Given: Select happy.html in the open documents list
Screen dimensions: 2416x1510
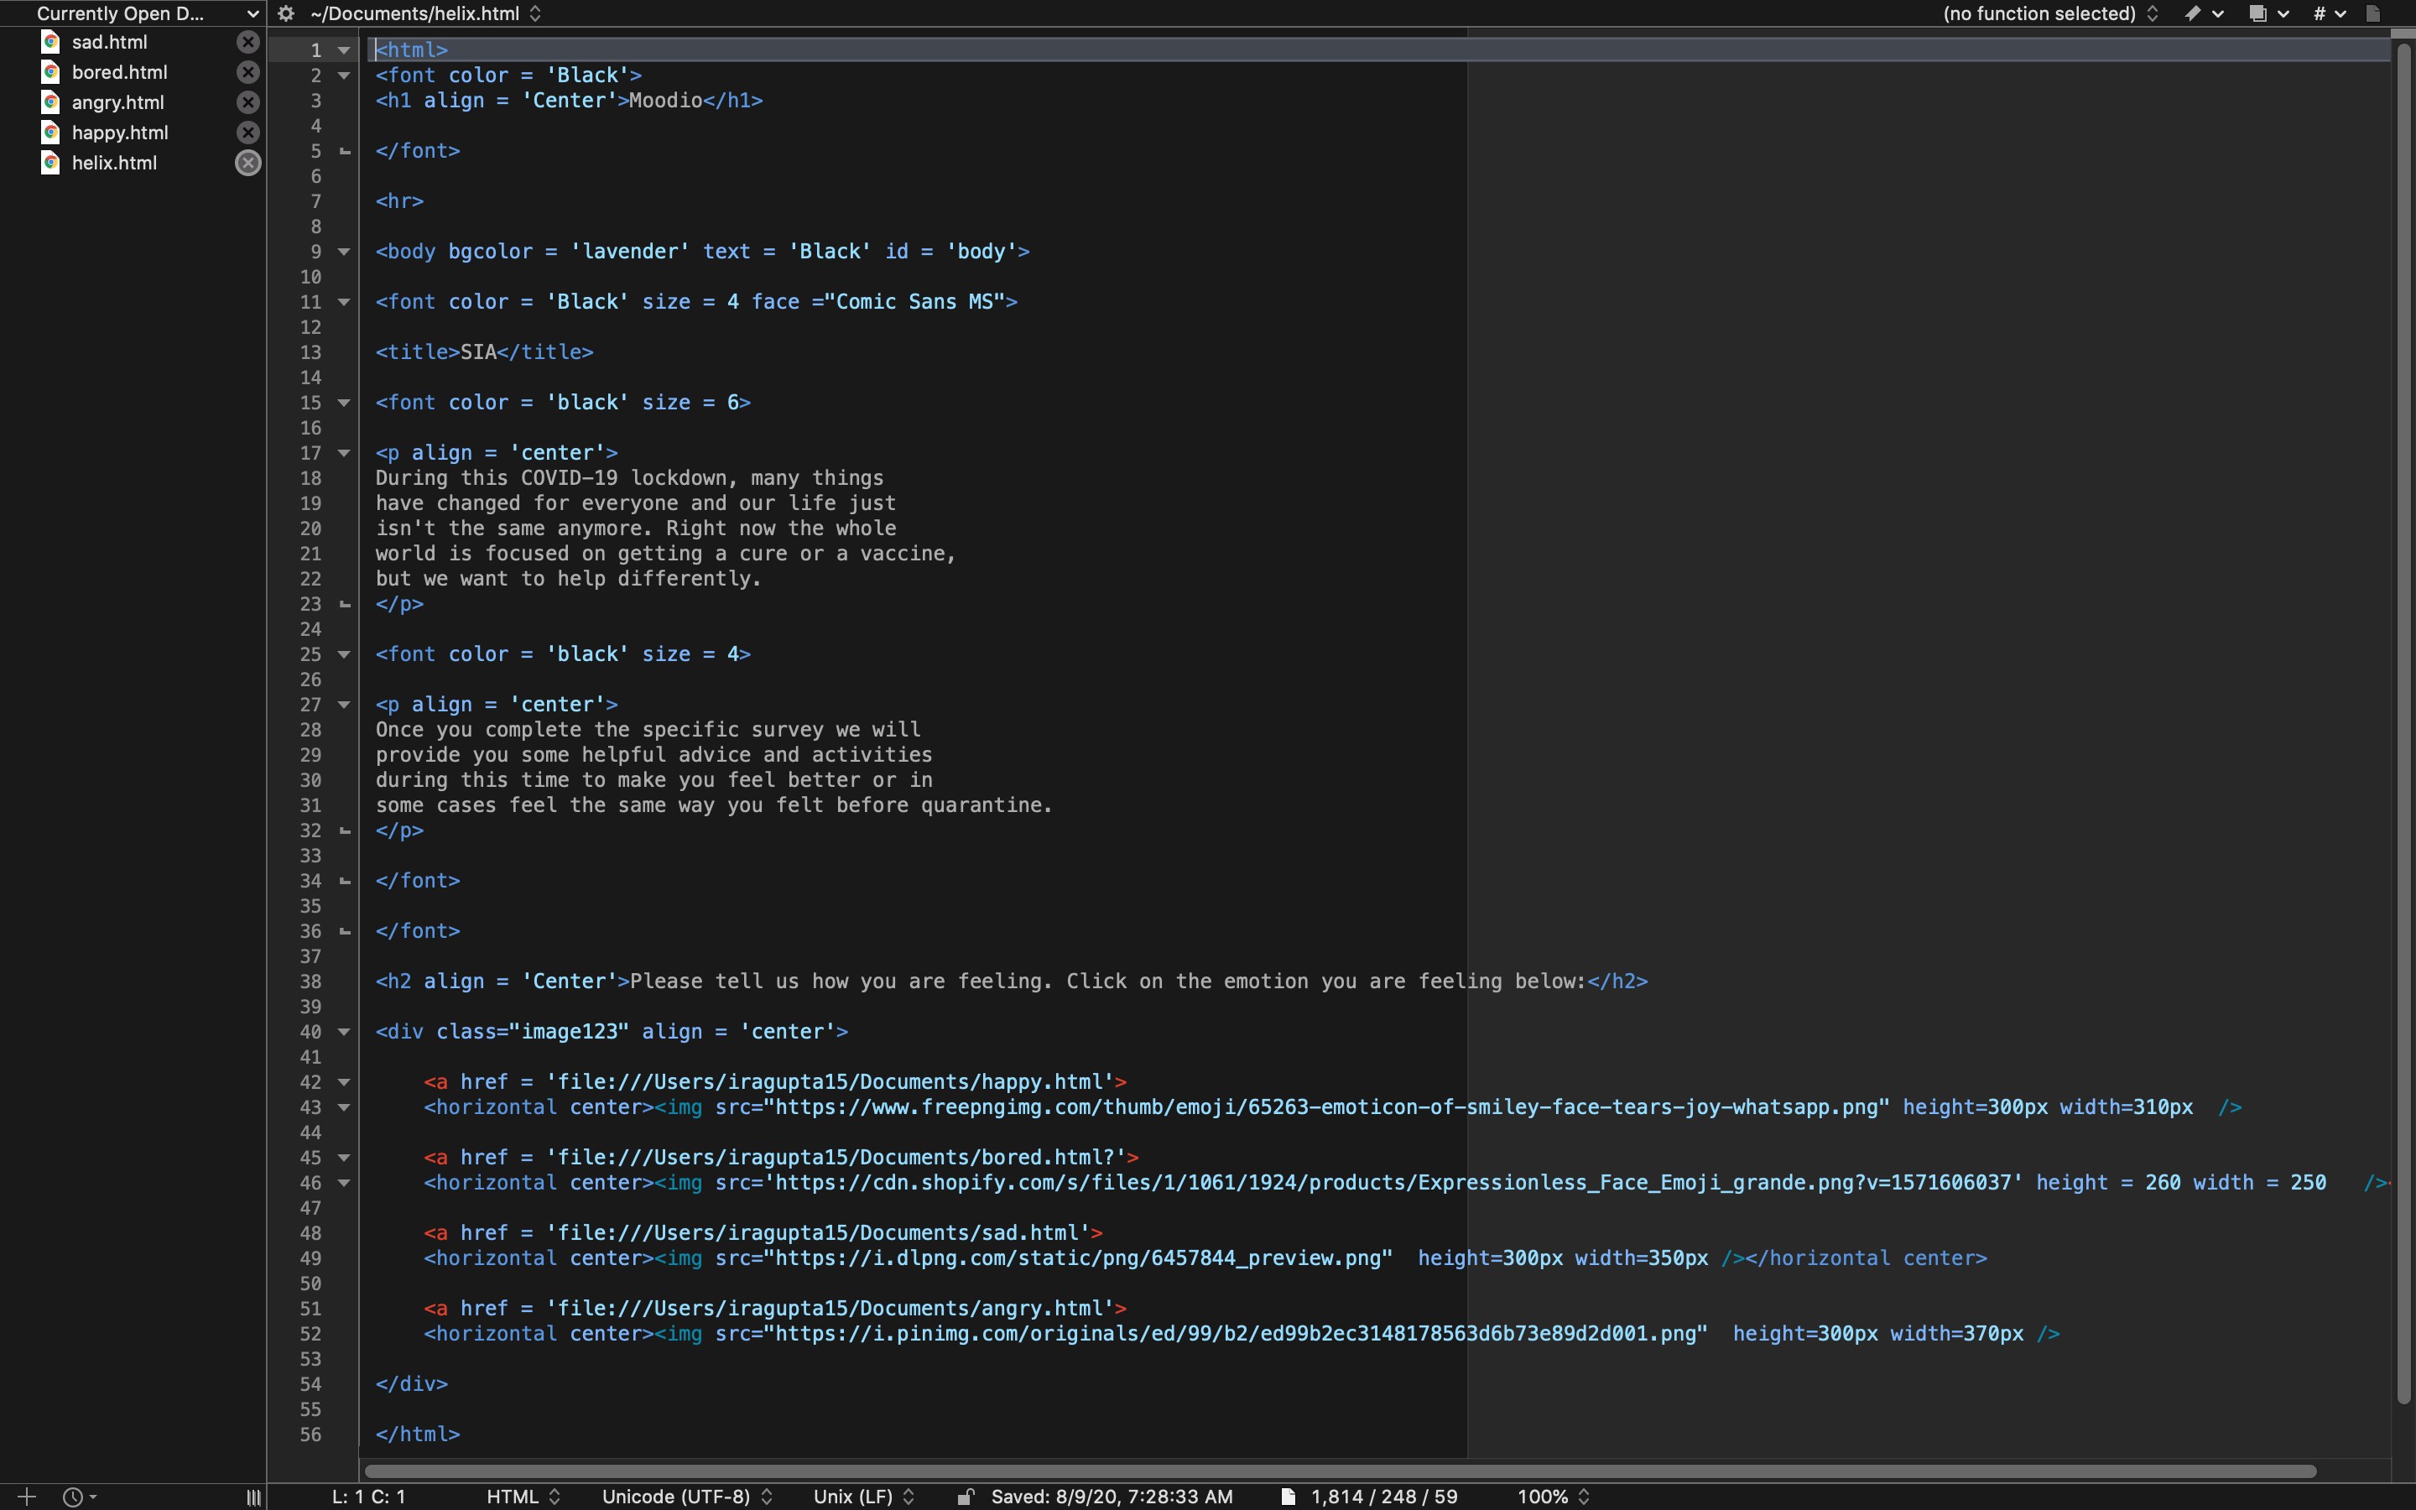Looking at the screenshot, I should [120, 132].
